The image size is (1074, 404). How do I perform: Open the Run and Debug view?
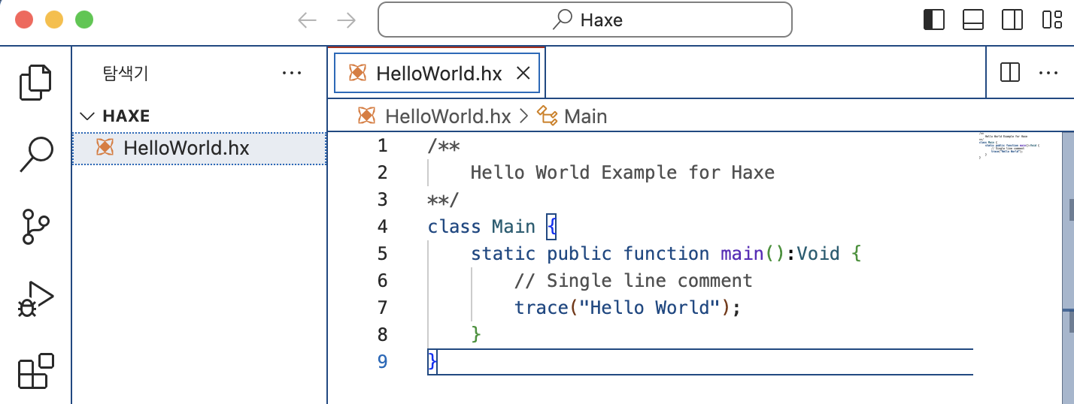tap(35, 299)
